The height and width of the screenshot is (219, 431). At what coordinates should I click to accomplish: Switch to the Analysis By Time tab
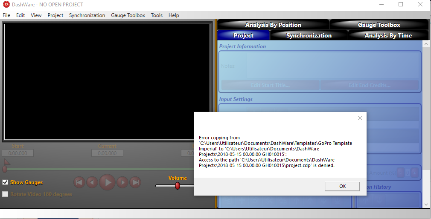click(x=388, y=35)
